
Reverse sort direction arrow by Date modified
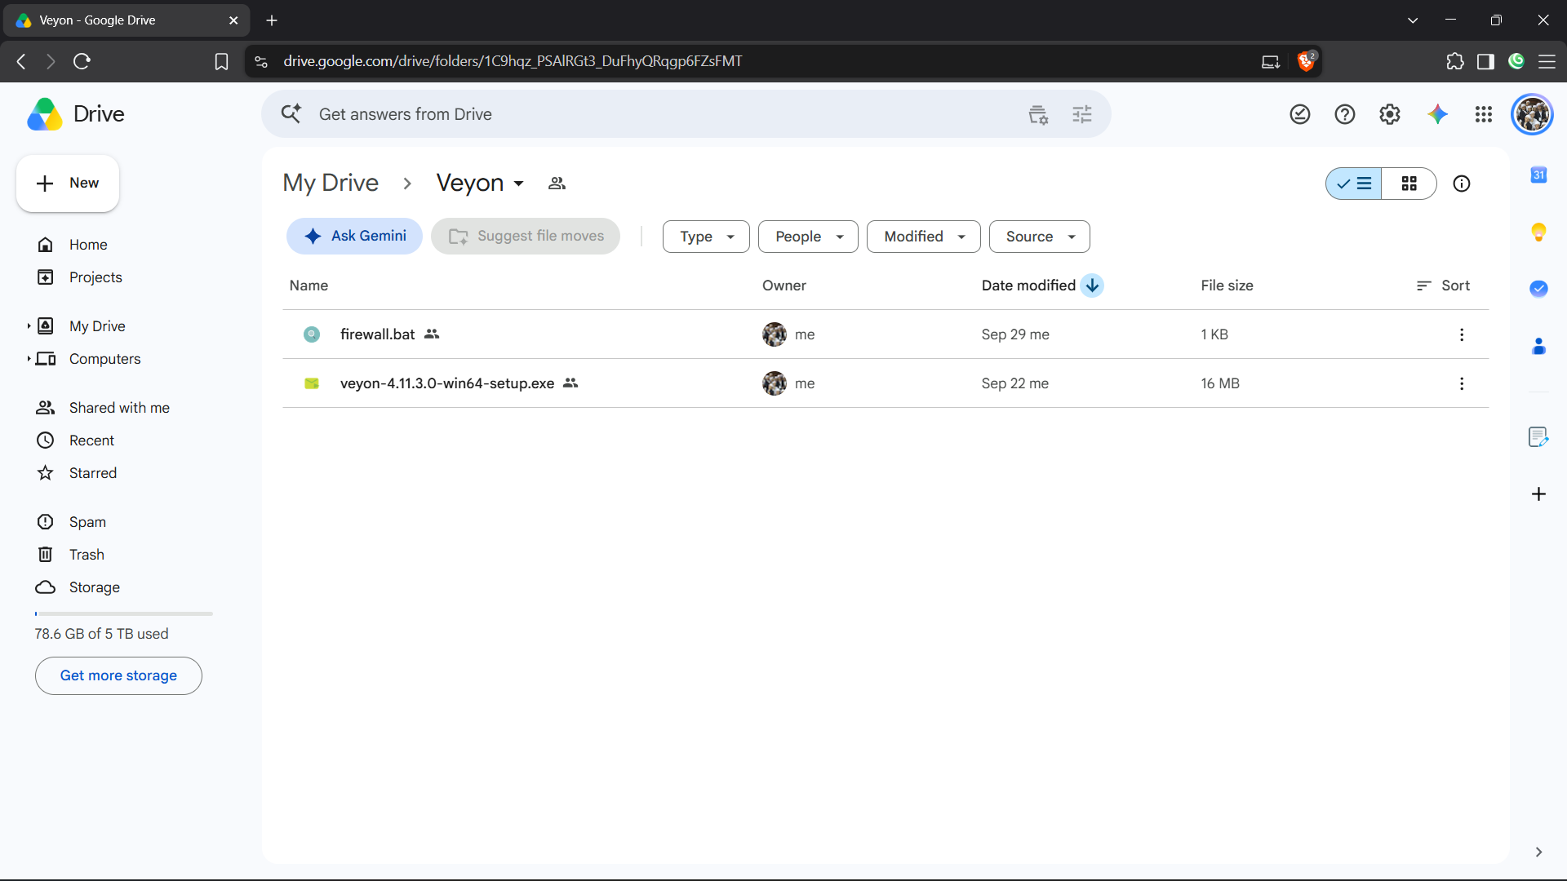[1092, 286]
